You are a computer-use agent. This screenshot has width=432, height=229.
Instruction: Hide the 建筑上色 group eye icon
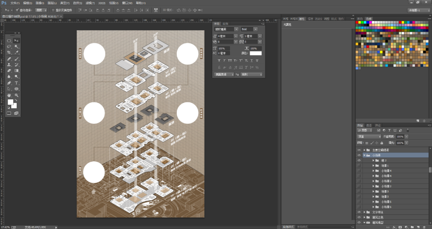[x=359, y=217]
